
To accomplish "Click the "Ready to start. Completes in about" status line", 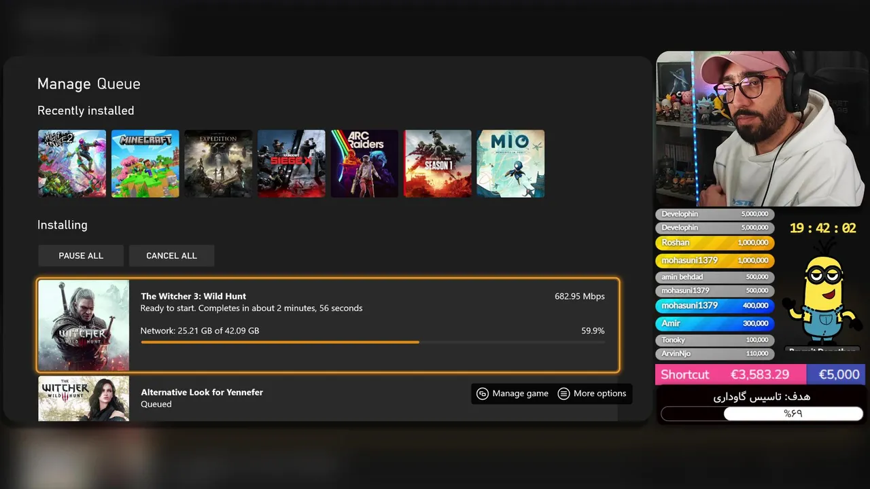I will pos(251,308).
